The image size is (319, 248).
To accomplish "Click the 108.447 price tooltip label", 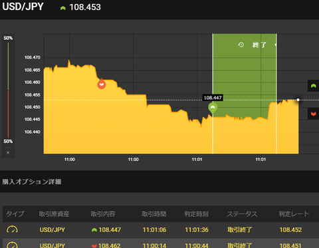I will coord(213,98).
